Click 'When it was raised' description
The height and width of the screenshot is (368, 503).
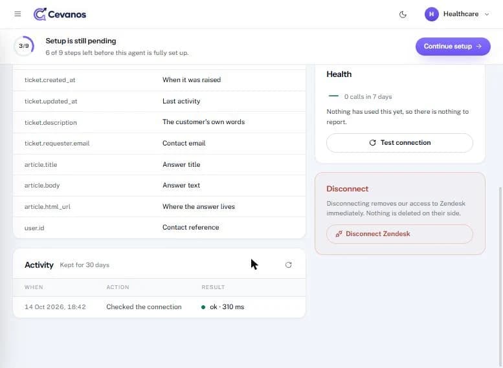(x=192, y=80)
